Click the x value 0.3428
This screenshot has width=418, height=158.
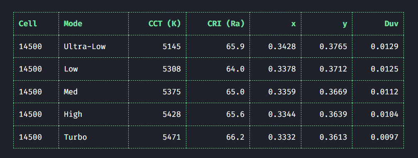[282, 47]
